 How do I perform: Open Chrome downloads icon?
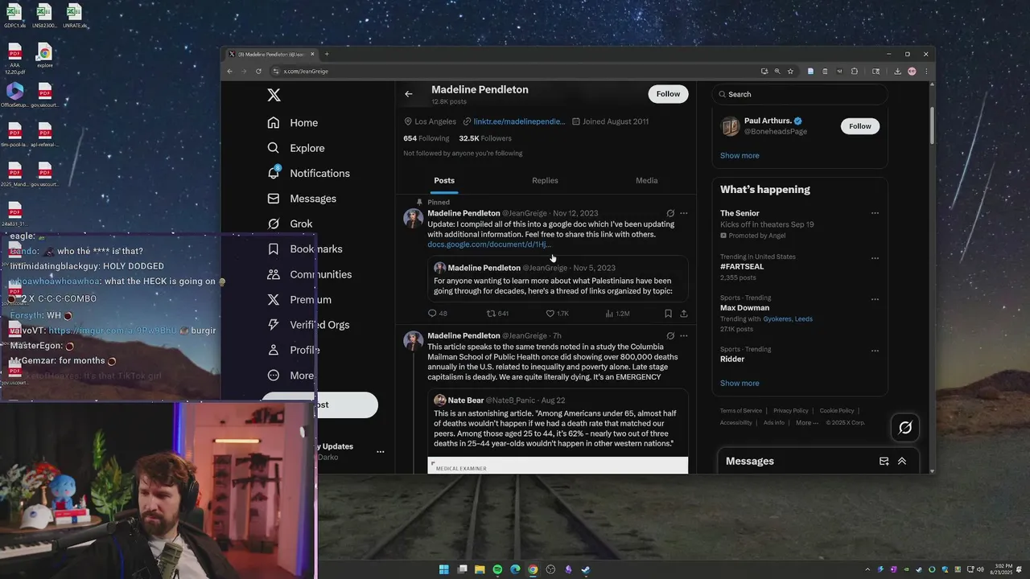tap(897, 71)
